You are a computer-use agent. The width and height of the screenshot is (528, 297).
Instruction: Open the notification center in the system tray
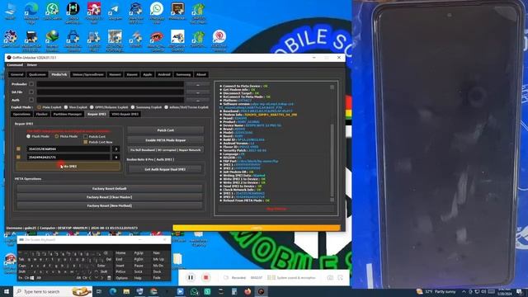(x=520, y=291)
